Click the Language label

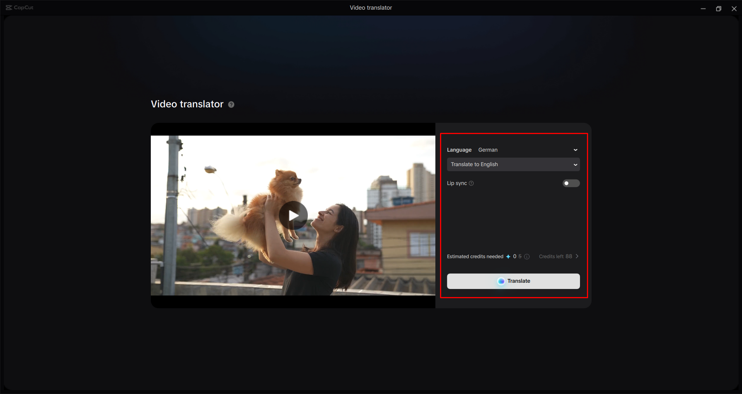pyautogui.click(x=459, y=150)
